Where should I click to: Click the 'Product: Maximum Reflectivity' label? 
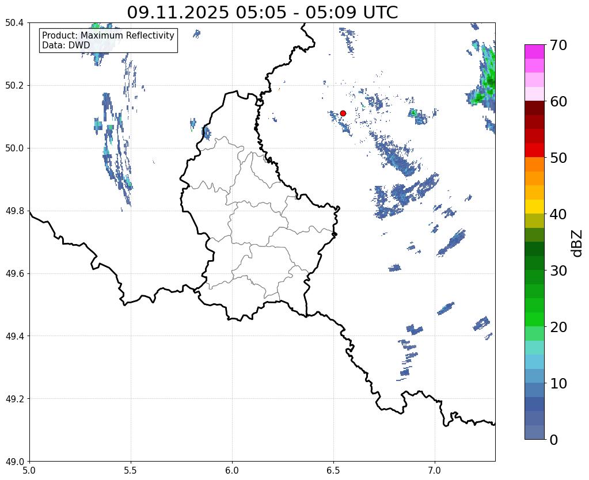(x=108, y=35)
